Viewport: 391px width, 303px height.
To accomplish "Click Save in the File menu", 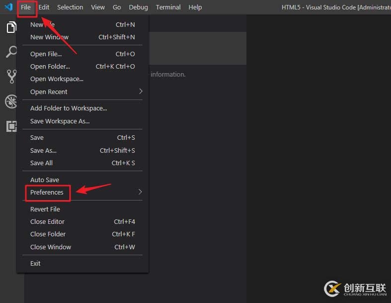I will (x=82, y=138).
